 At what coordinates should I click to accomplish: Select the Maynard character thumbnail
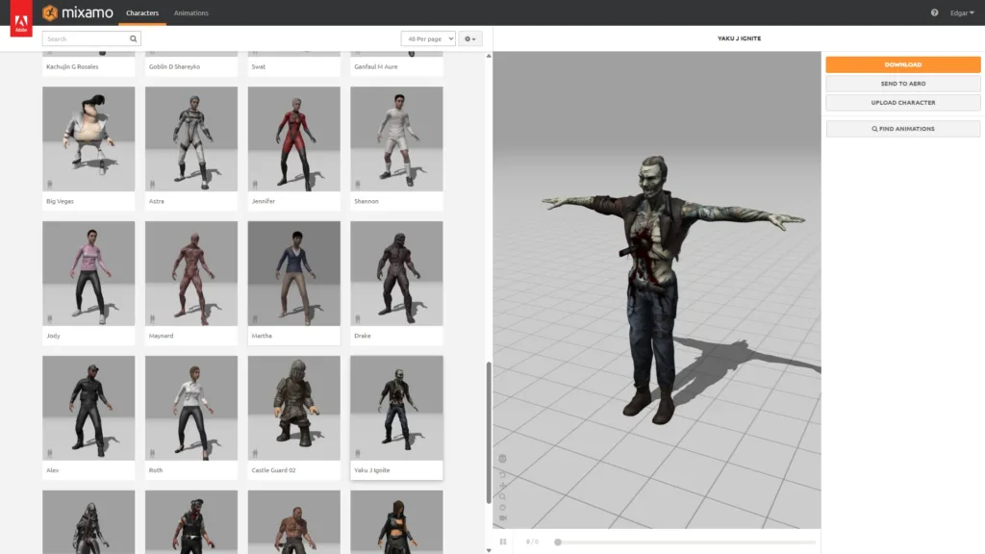pyautogui.click(x=191, y=273)
